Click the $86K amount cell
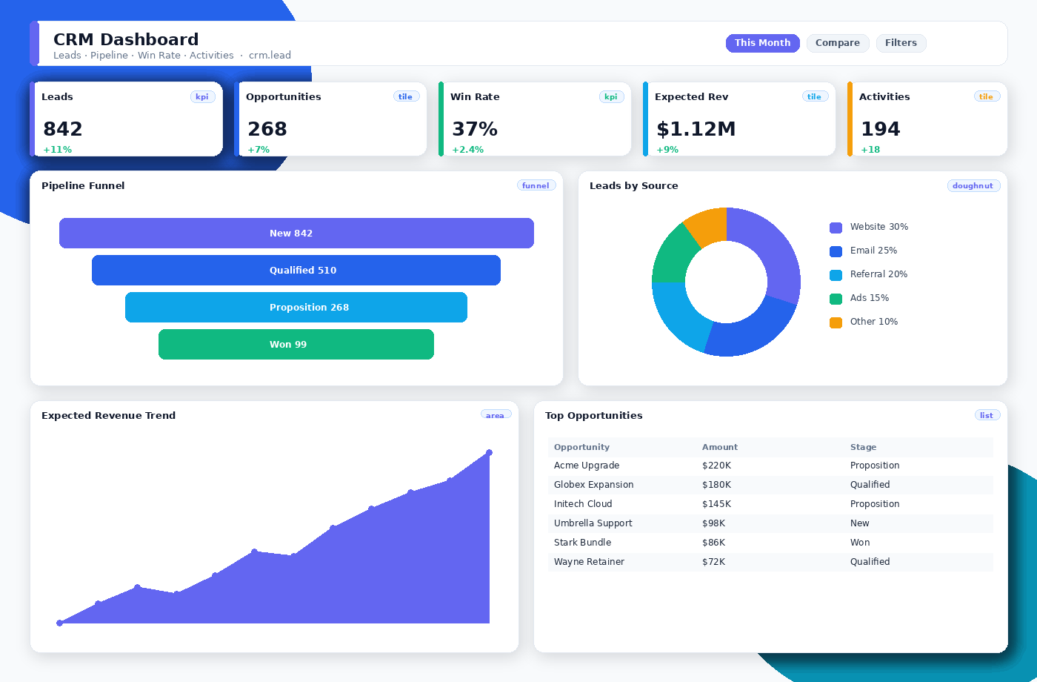 [x=713, y=543]
